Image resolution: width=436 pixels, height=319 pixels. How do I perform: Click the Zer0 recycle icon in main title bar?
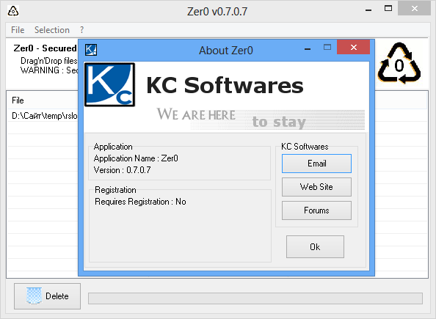[x=13, y=11]
